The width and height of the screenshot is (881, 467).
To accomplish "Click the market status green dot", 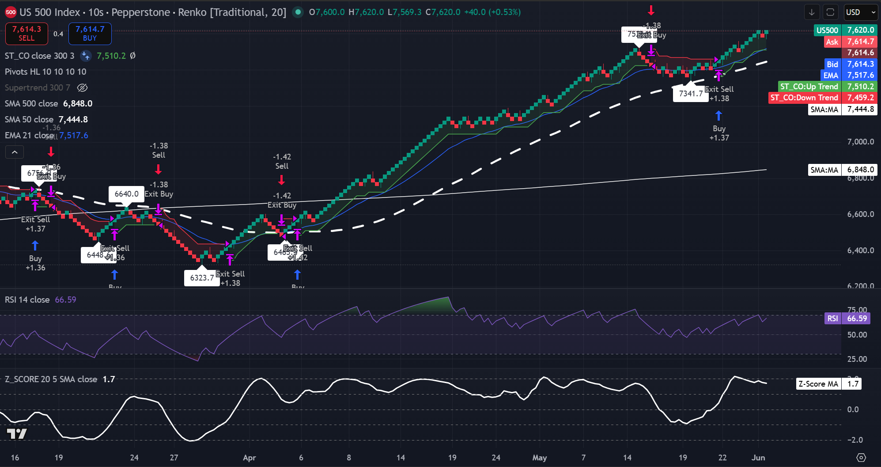I will [298, 12].
